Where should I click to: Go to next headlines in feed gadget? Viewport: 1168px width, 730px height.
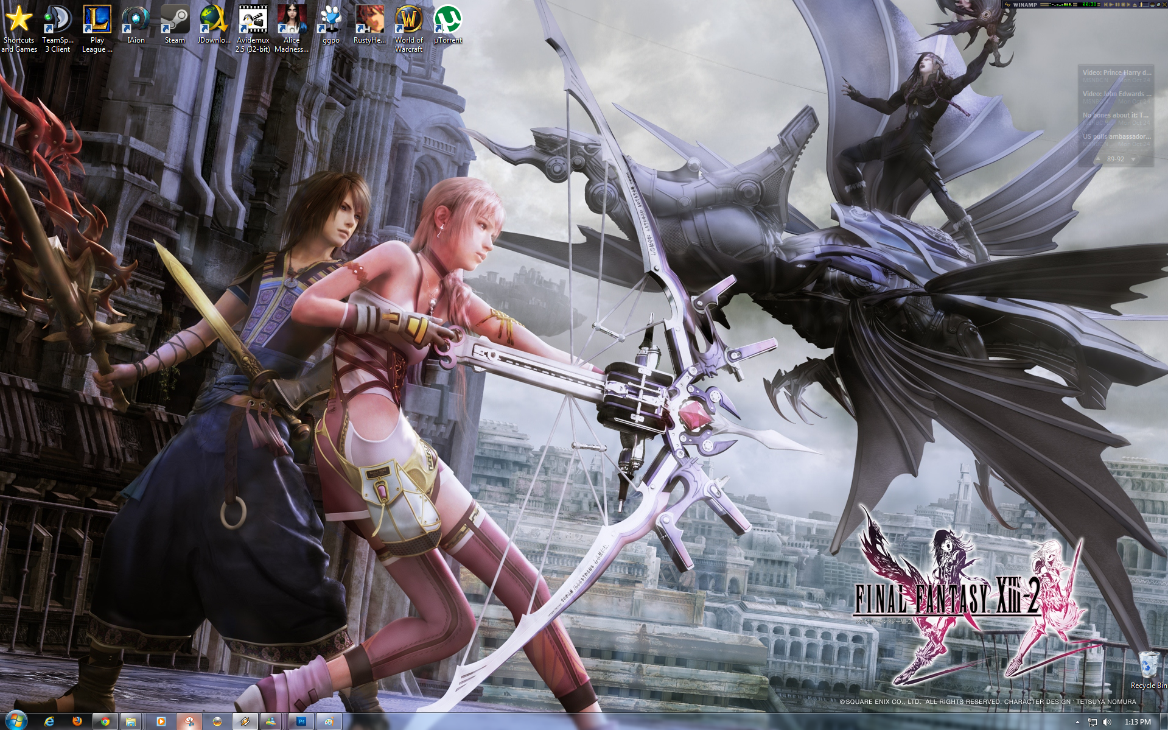[x=1133, y=159]
